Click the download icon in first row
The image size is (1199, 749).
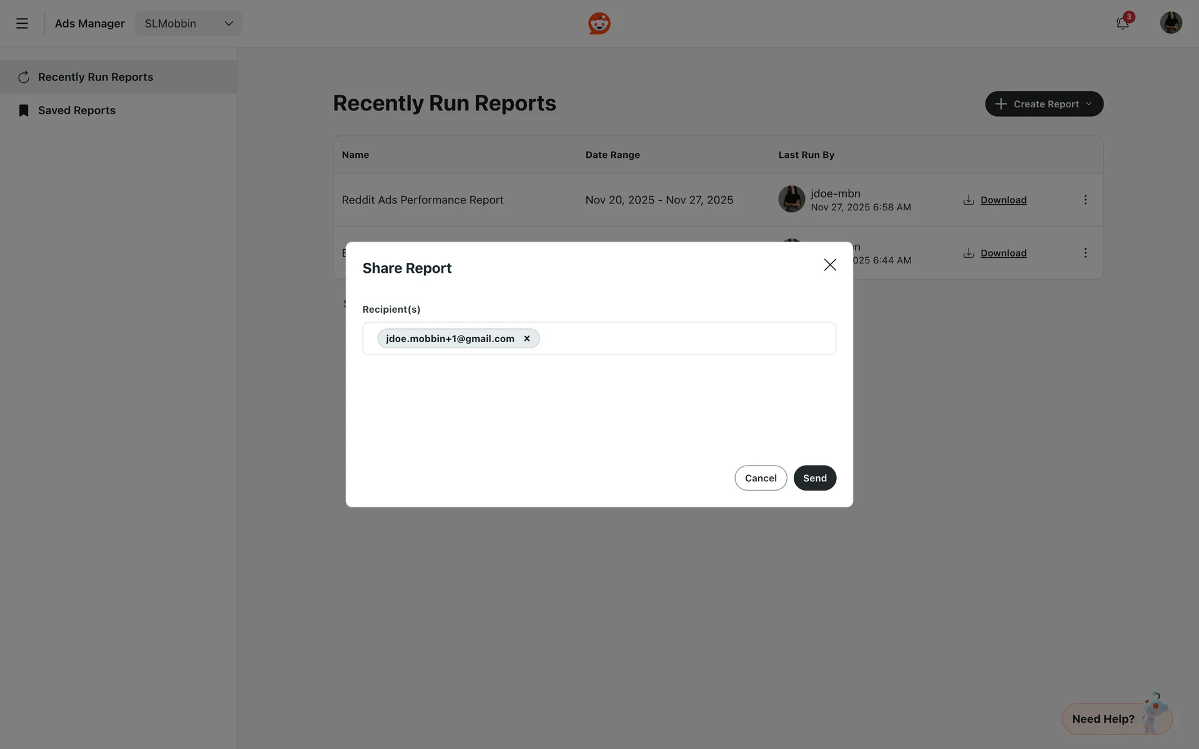tap(969, 200)
